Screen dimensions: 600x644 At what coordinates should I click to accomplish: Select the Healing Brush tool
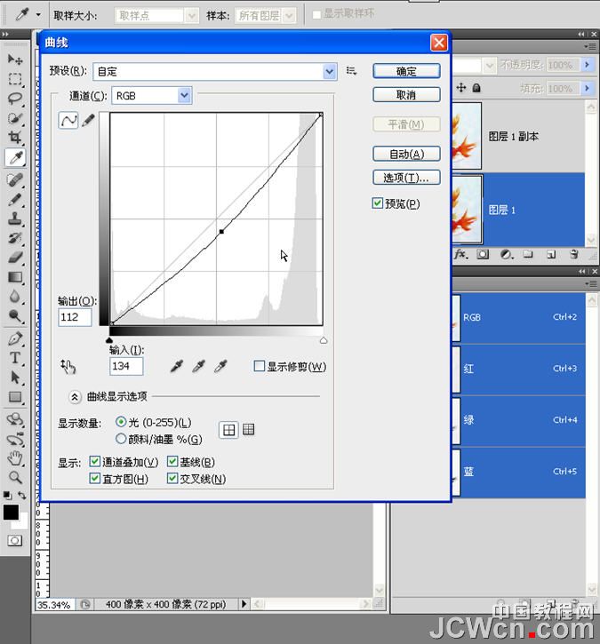pos(15,179)
